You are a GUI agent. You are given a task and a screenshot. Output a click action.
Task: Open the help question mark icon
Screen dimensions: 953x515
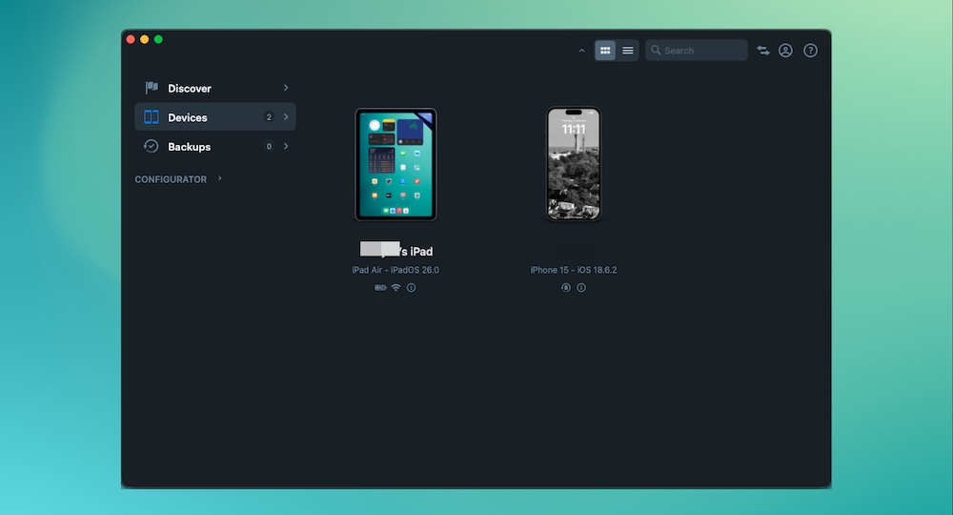[810, 51]
